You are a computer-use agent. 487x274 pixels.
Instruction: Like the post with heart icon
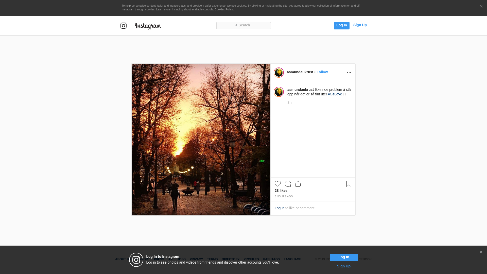click(278, 184)
